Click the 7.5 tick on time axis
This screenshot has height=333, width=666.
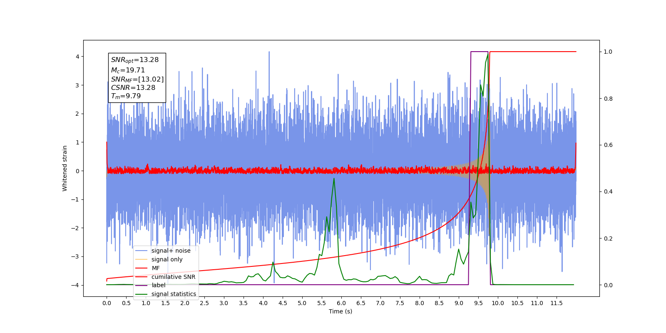pos(400,303)
